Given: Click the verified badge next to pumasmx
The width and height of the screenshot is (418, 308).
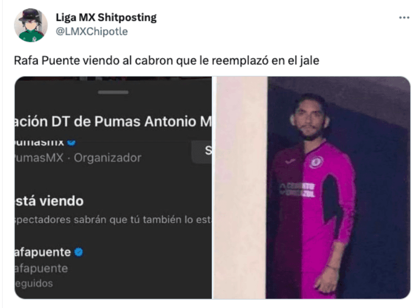Looking at the screenshot, I should [71, 143].
